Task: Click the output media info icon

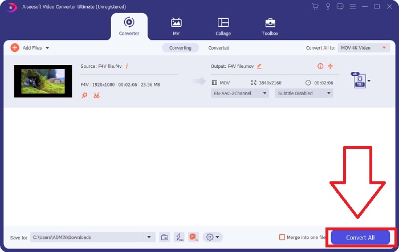Action: (320, 66)
